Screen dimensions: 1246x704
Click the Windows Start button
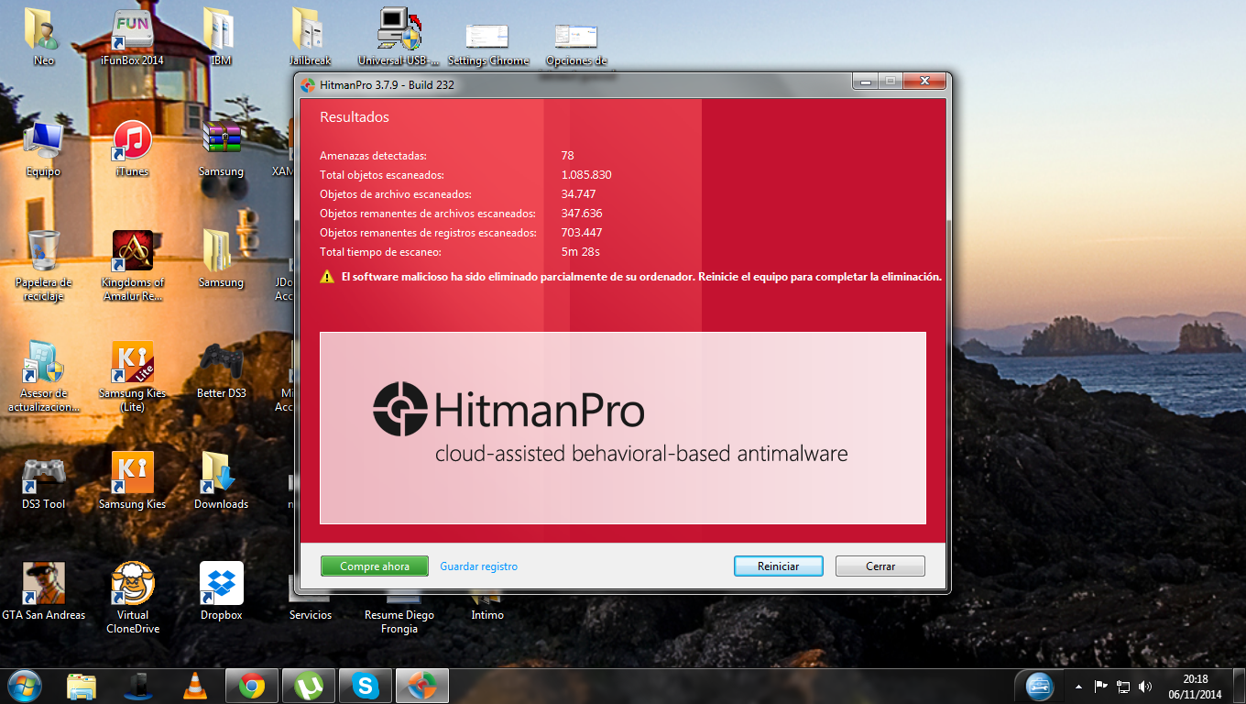point(24,685)
